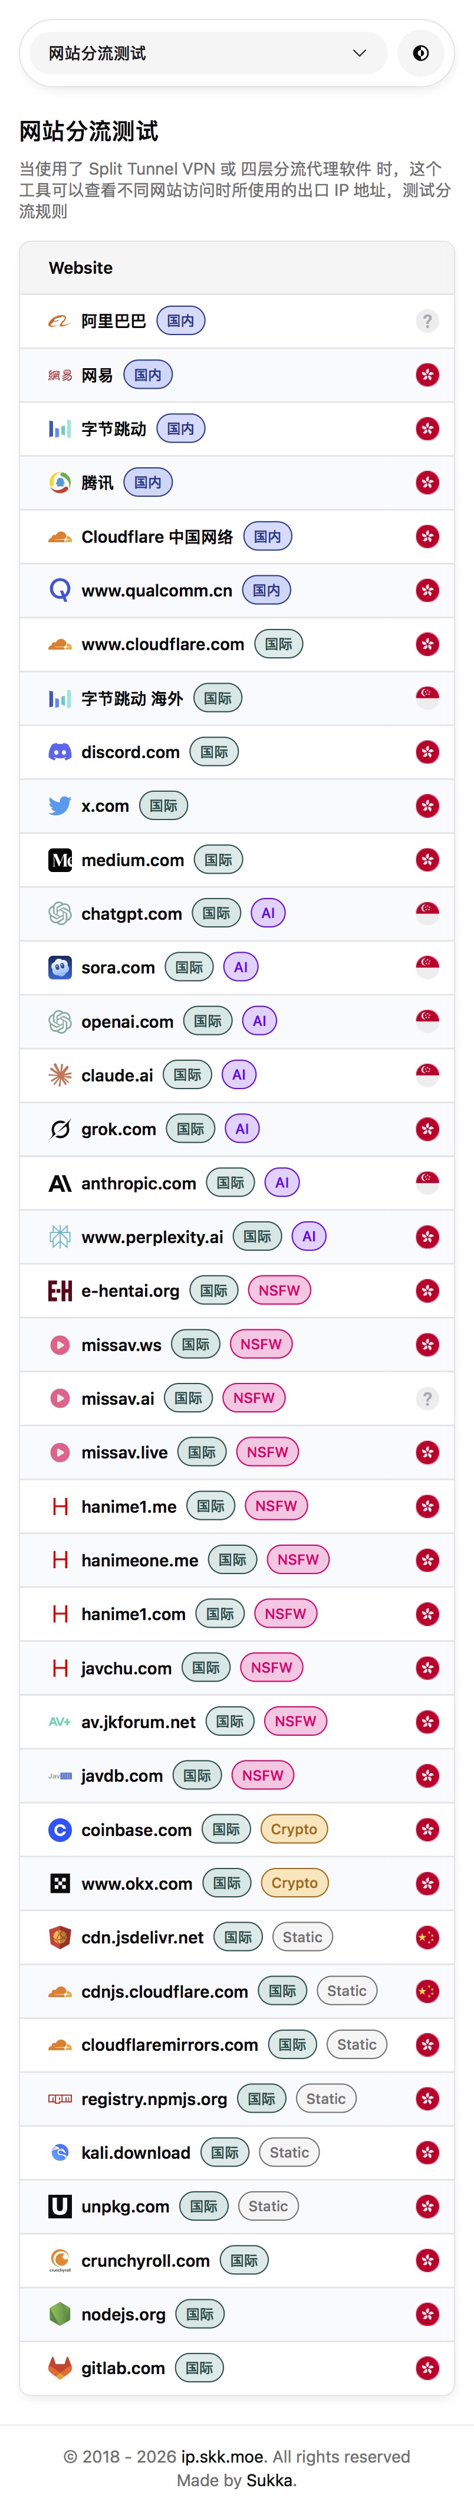Click the Static tag beside kali.download

[x=289, y=2152]
